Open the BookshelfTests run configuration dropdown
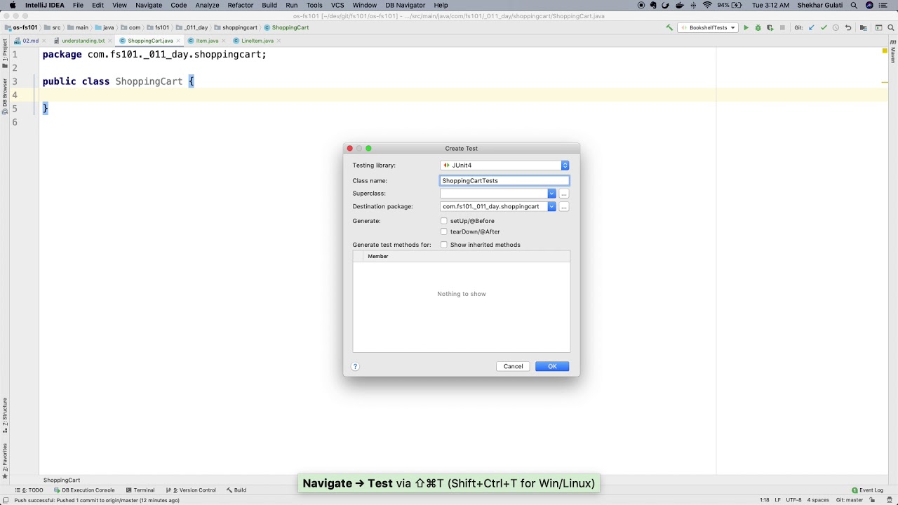Screen dimensions: 898x505 (x=707, y=28)
